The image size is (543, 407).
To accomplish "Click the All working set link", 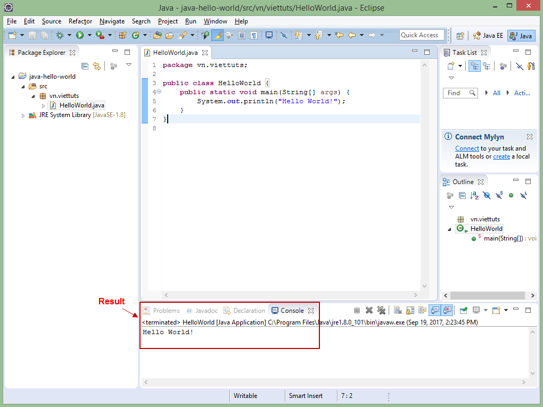I will click(497, 93).
